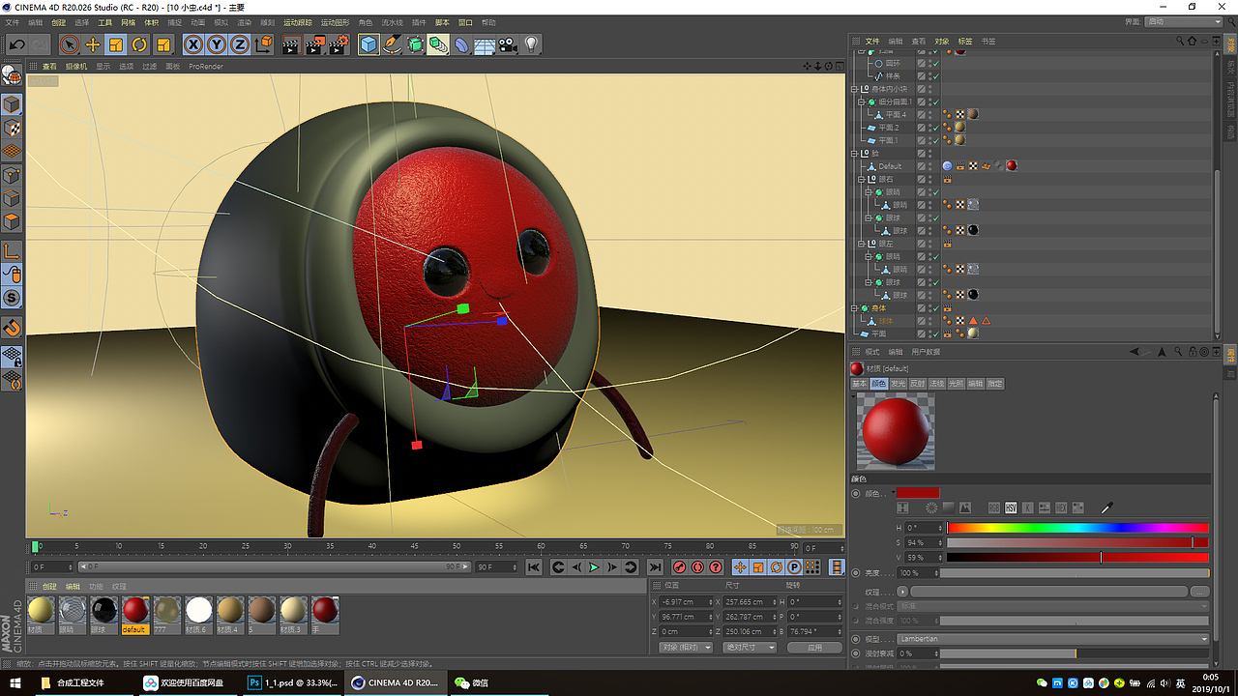Image resolution: width=1238 pixels, height=696 pixels.
Task: Toggle X-axis lock button
Action: 193,44
